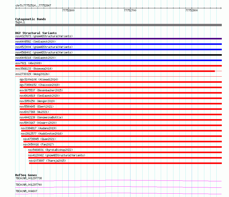This screenshot has height=197, width=229.
Task: Select nsv2812577 (Huddleston2016) label
Action: (x=42, y=134)
